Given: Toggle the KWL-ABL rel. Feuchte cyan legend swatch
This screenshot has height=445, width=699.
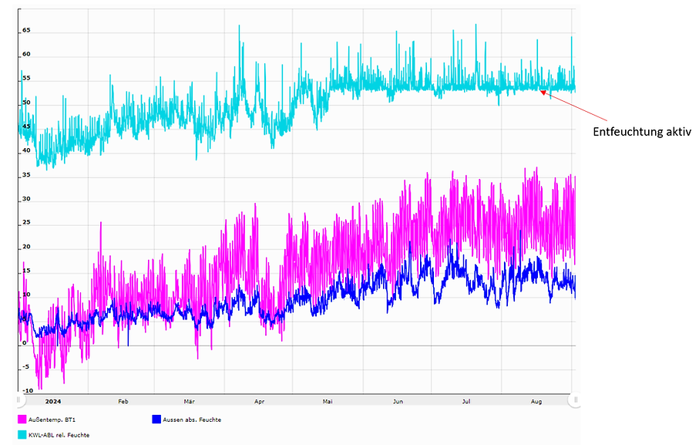Looking at the screenshot, I should click(x=22, y=435).
